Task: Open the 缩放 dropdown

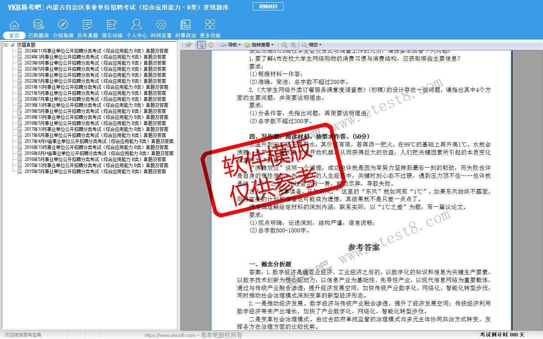Action: click(x=311, y=45)
